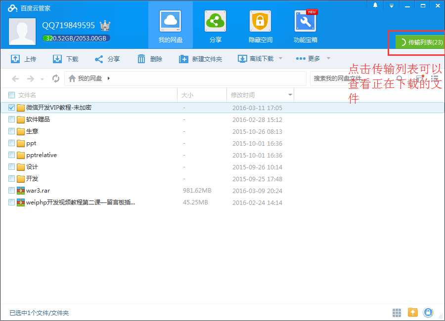The image size is (445, 321).
Task: Click the orange upload folder icon at bottom
Action: click(412, 312)
